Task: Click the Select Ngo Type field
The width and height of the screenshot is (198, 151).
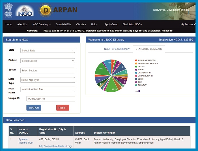Action: tap(48, 80)
